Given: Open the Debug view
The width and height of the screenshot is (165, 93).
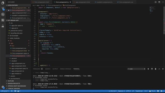Looking at the screenshot, I should (3, 14).
